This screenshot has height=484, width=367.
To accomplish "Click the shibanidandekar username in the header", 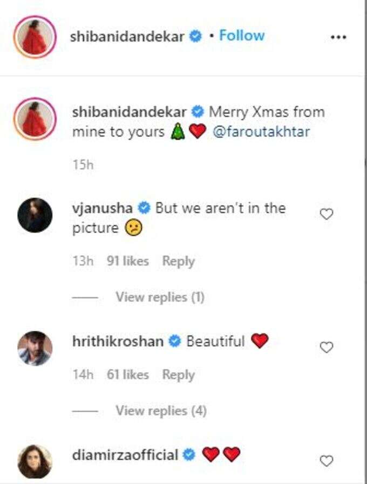I will pos(127,37).
